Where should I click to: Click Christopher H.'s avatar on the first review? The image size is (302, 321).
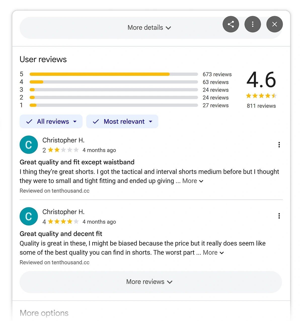(x=28, y=145)
